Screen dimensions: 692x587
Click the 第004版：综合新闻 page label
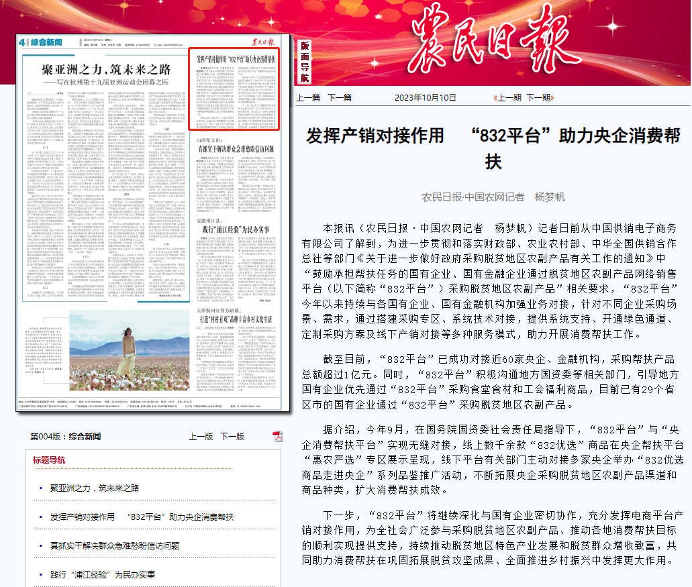click(x=66, y=436)
